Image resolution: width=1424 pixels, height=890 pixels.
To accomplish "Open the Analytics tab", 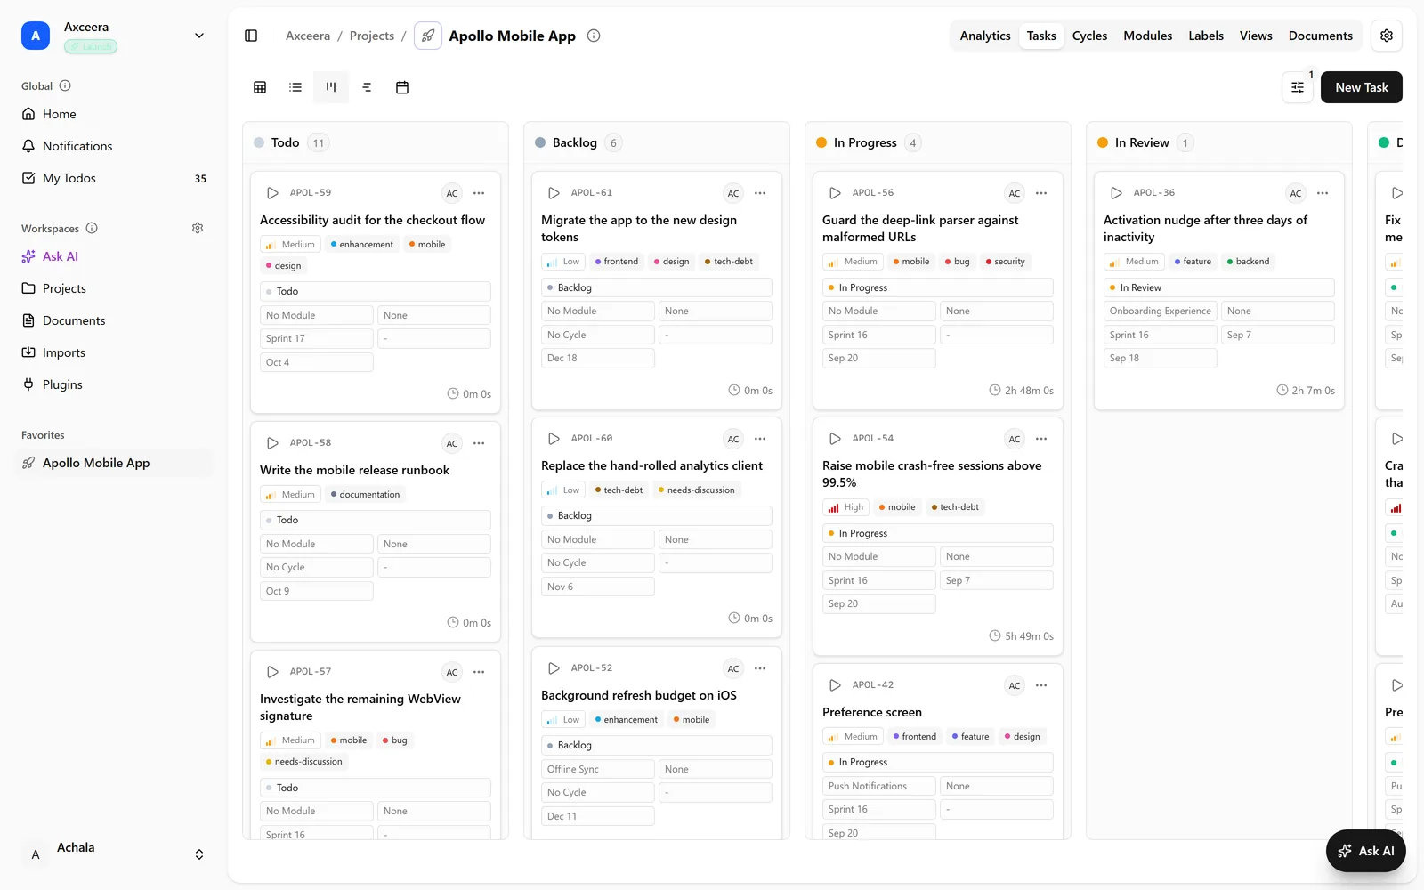I will (985, 36).
